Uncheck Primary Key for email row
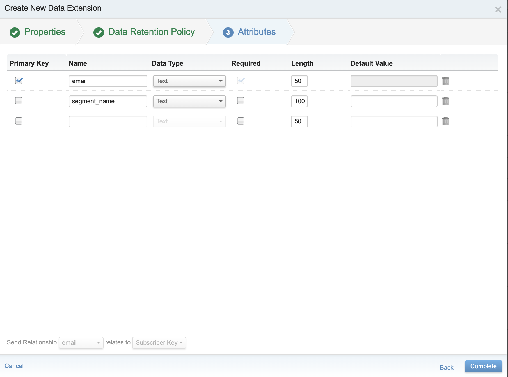508x377 pixels. point(19,81)
